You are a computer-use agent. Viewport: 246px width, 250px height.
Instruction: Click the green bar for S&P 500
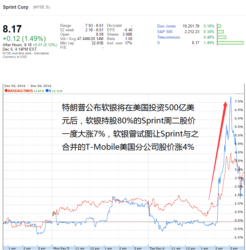click(221, 32)
